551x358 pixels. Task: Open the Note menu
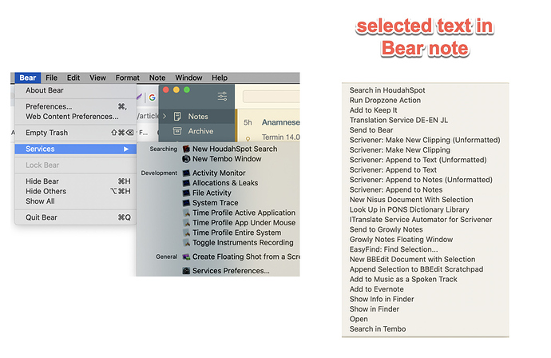pos(157,78)
